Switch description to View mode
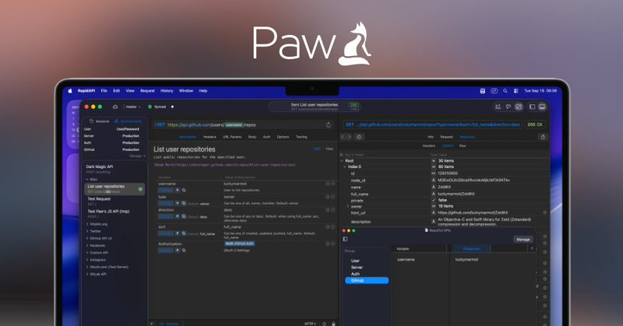The height and width of the screenshot is (326, 623). point(329,149)
